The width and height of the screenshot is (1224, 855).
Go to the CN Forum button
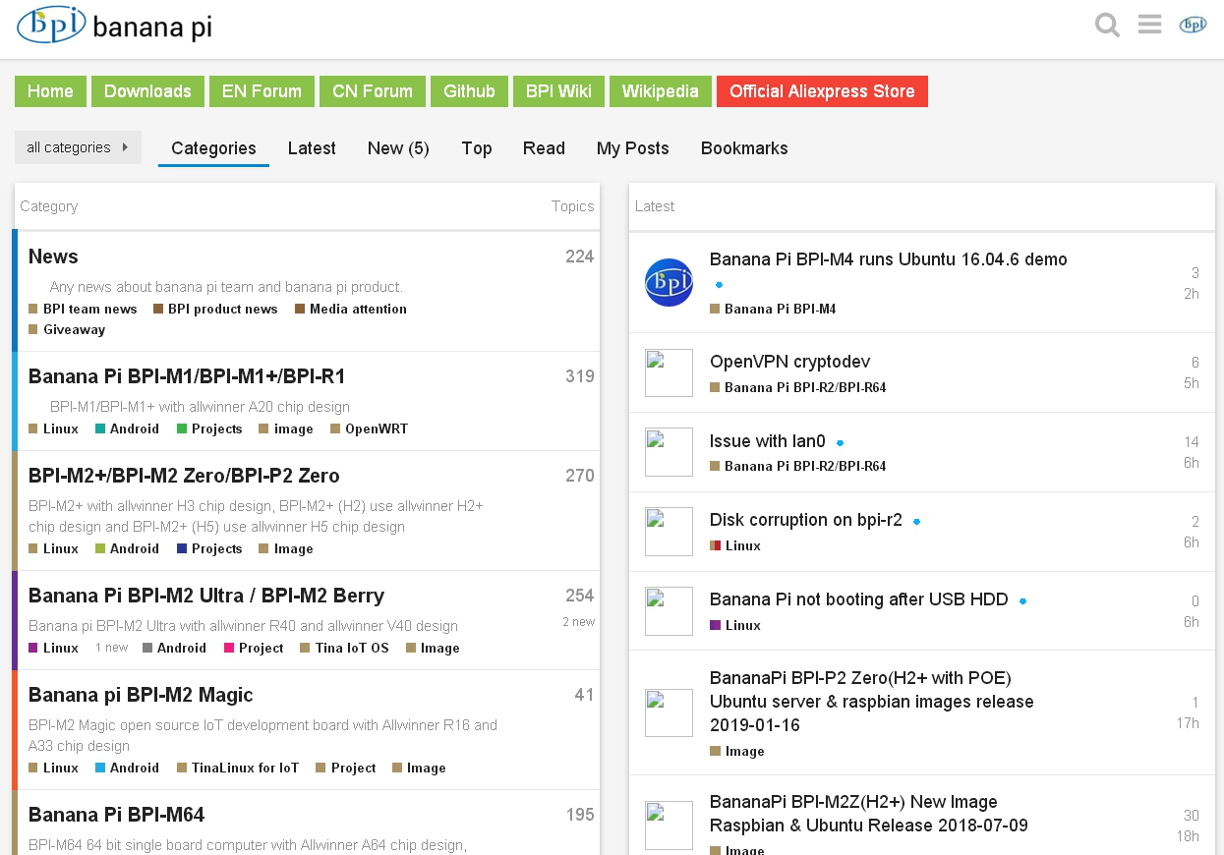point(373,91)
